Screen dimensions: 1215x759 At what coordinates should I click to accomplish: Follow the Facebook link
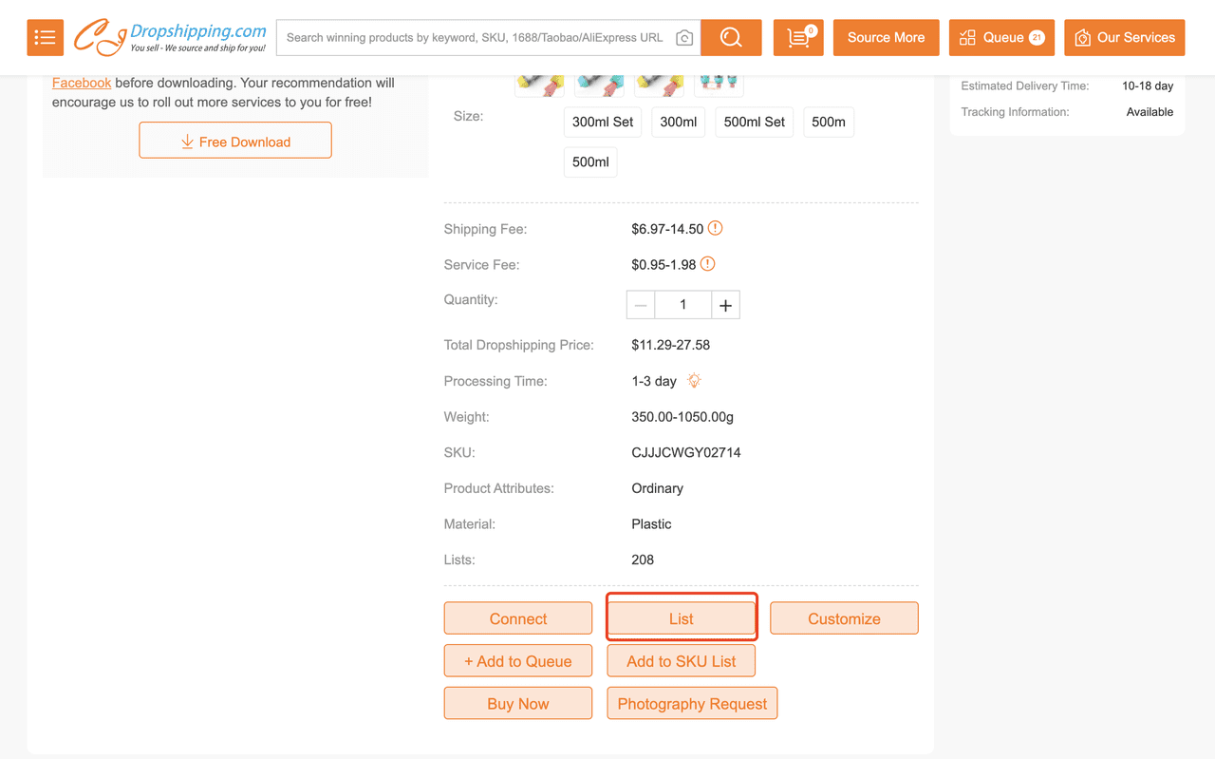pyautogui.click(x=82, y=83)
